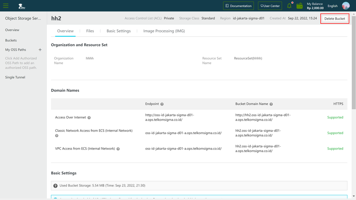The height and width of the screenshot is (200, 356).
Task: Click the ResourceSet(hhhh) value
Action: pyautogui.click(x=248, y=58)
